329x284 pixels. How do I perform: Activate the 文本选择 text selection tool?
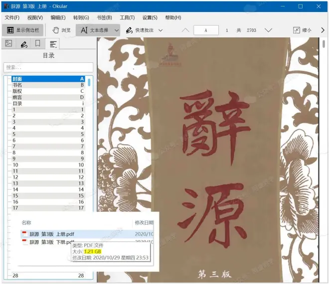(94, 30)
